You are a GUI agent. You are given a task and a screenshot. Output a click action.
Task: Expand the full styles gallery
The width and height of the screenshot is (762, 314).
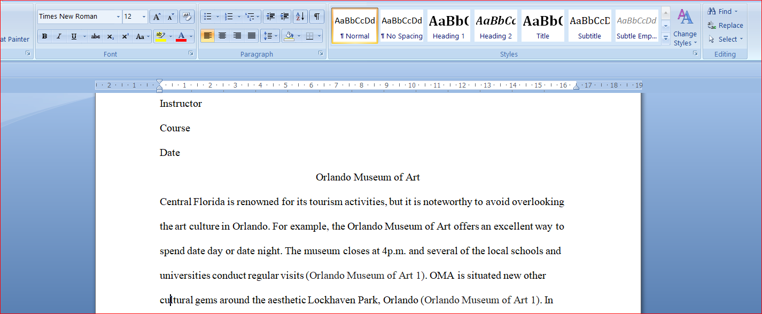click(x=666, y=38)
